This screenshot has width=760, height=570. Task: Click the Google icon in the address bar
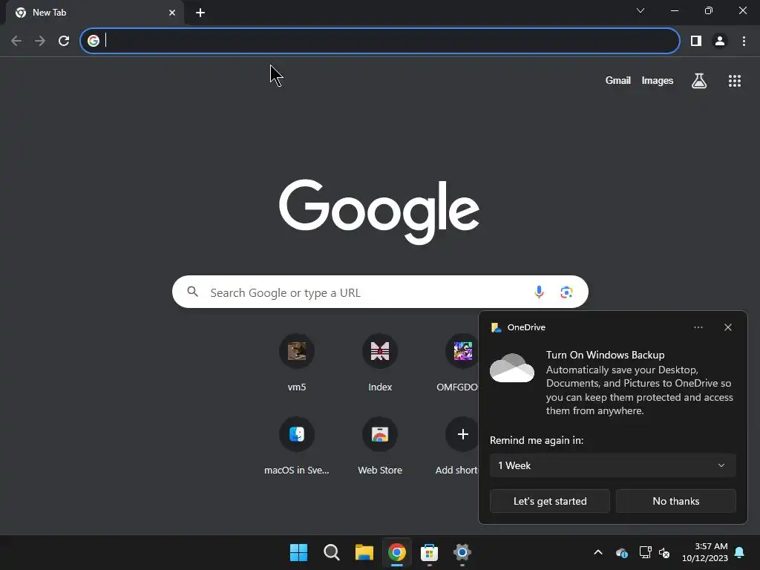point(94,41)
